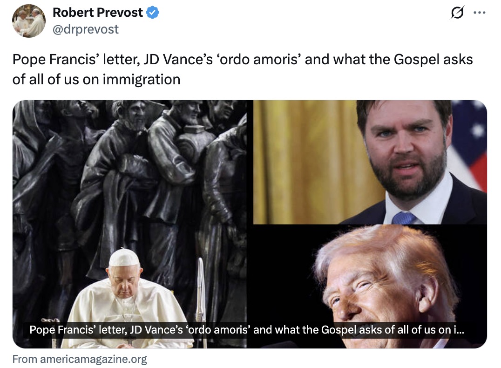The width and height of the screenshot is (501, 368).
Task: Visit the @drprevost handle link
Action: pos(85,29)
